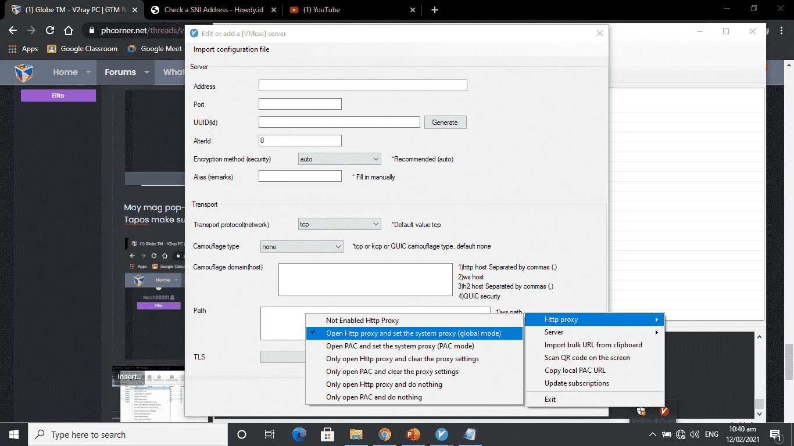The height and width of the screenshot is (446, 794).
Task: Click the forum logo icon
Action: (24, 73)
